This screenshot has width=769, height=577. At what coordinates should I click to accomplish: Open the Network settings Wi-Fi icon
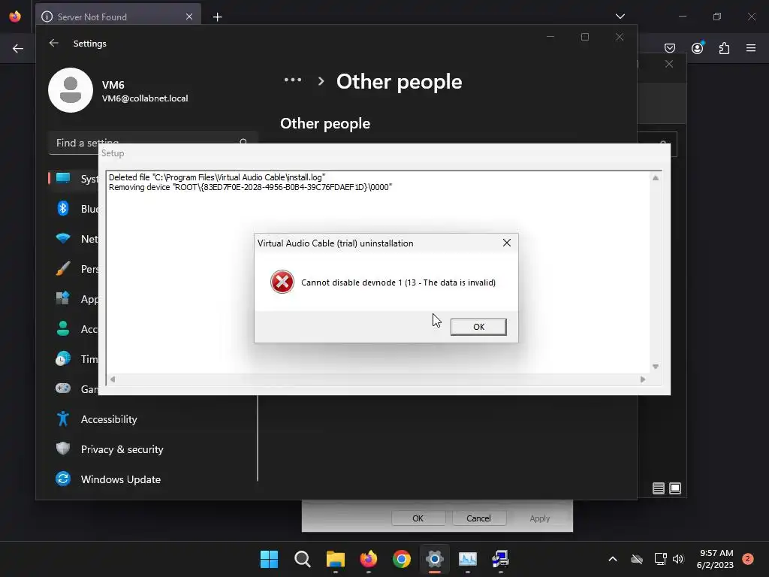(63, 239)
